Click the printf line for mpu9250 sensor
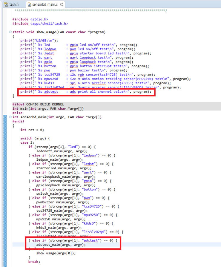The height and width of the screenshot is (267, 221). pyautogui.click(x=105, y=79)
